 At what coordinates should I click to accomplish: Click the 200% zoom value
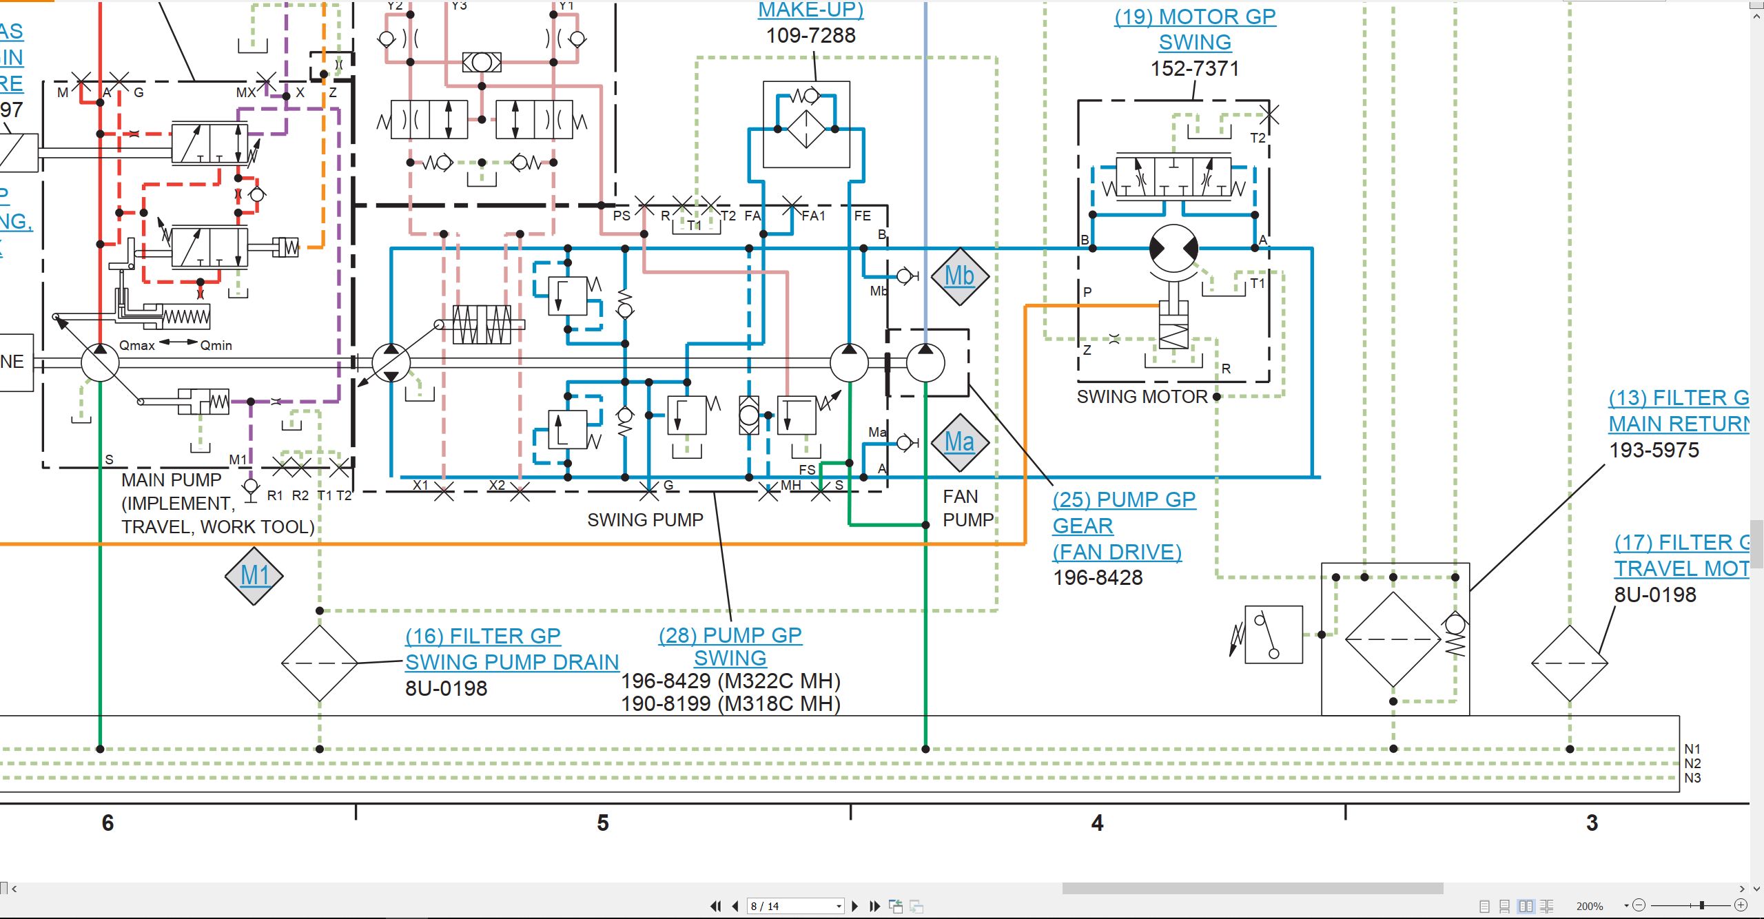pyautogui.click(x=1590, y=906)
